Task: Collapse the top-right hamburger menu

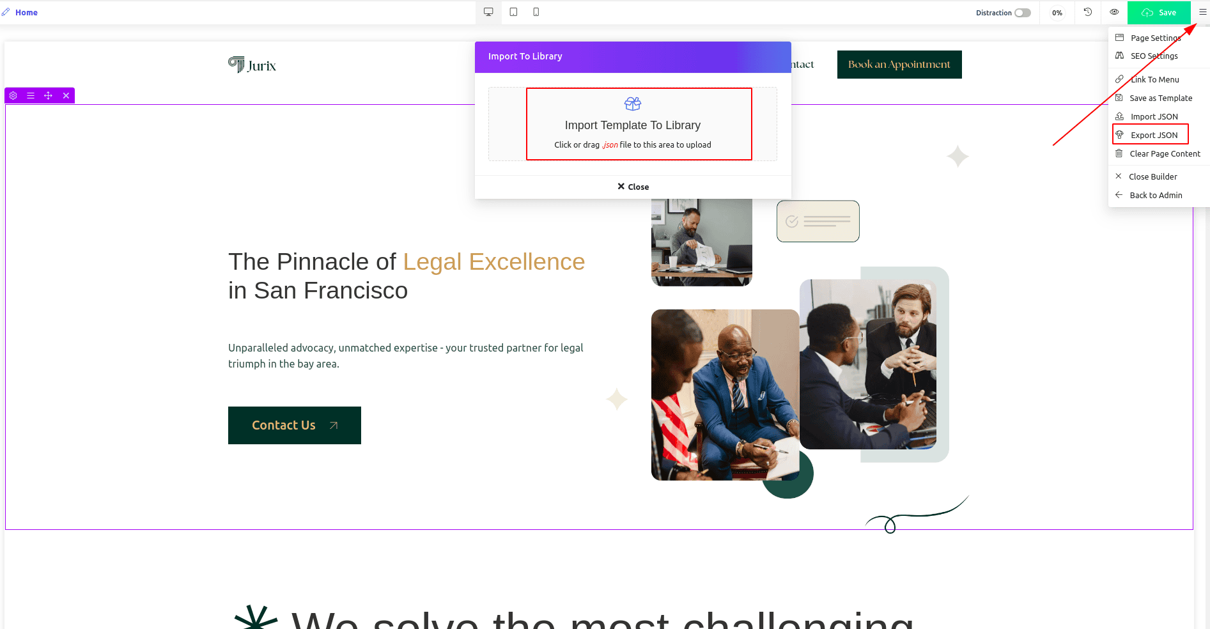Action: coord(1202,12)
